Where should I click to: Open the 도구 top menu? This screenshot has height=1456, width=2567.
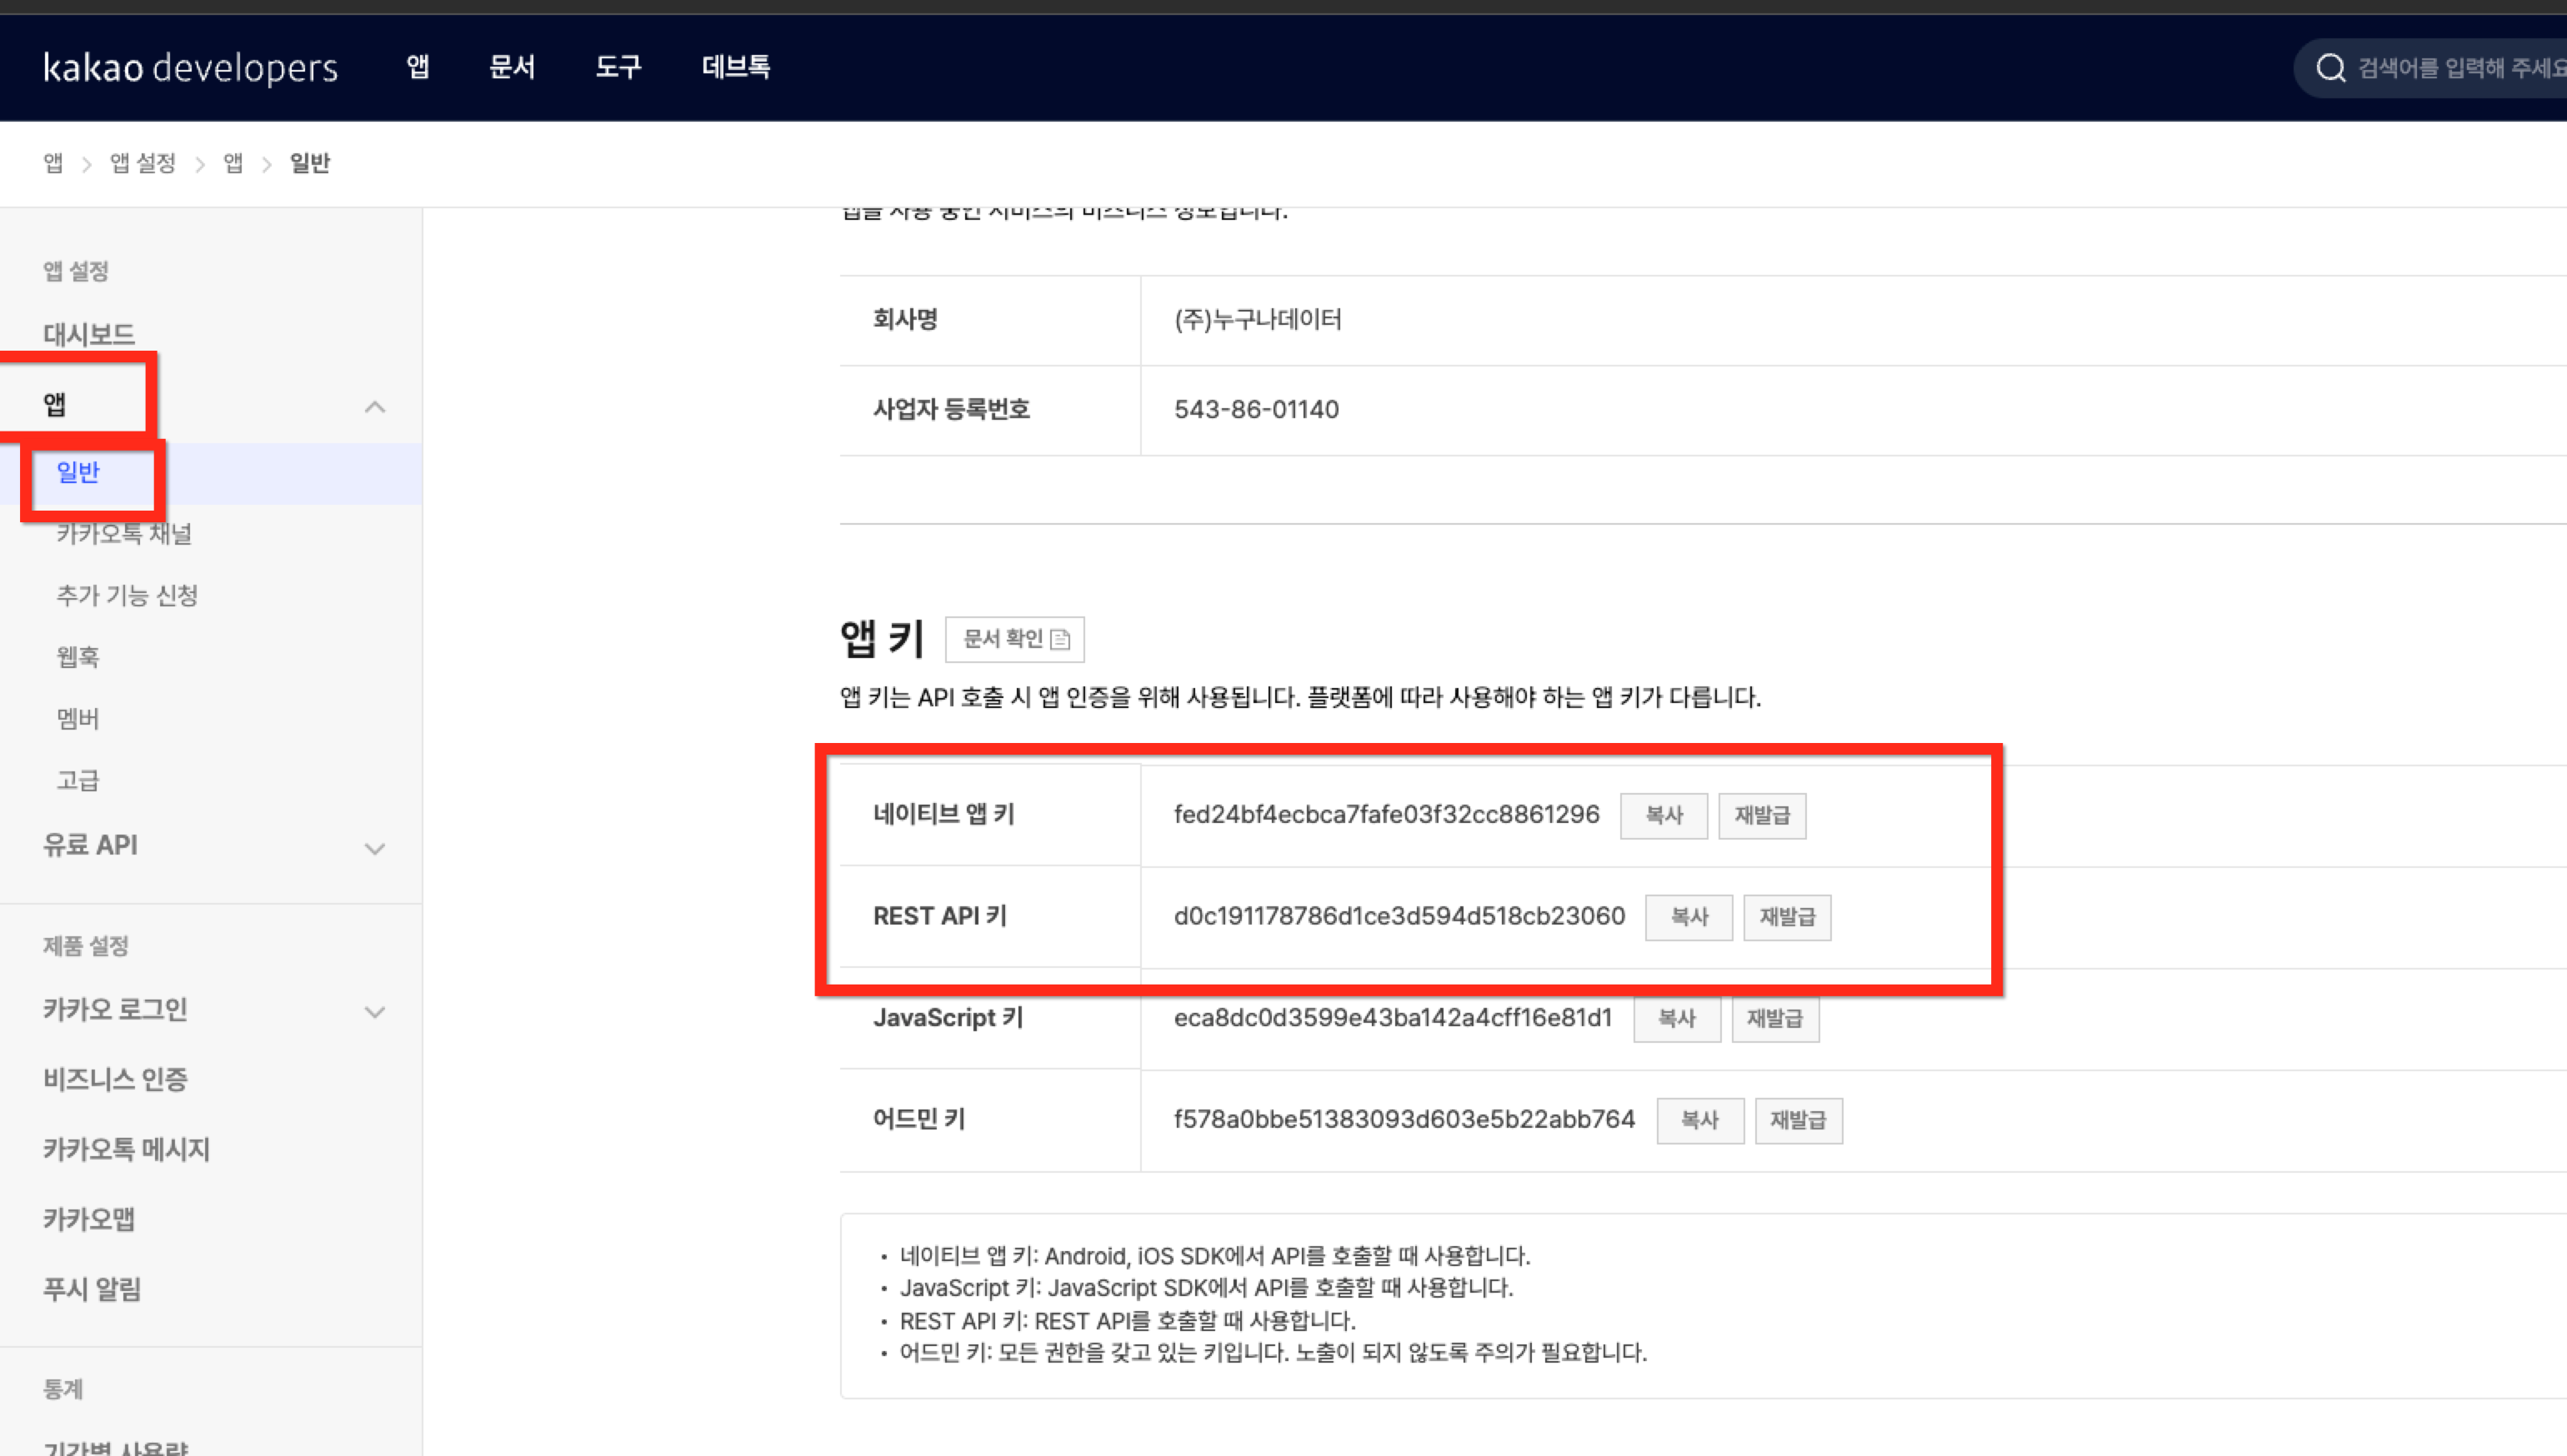click(618, 68)
